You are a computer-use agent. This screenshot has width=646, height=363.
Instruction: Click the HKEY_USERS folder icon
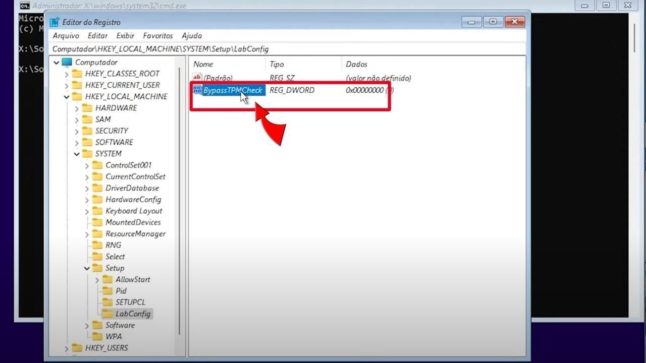click(77, 348)
